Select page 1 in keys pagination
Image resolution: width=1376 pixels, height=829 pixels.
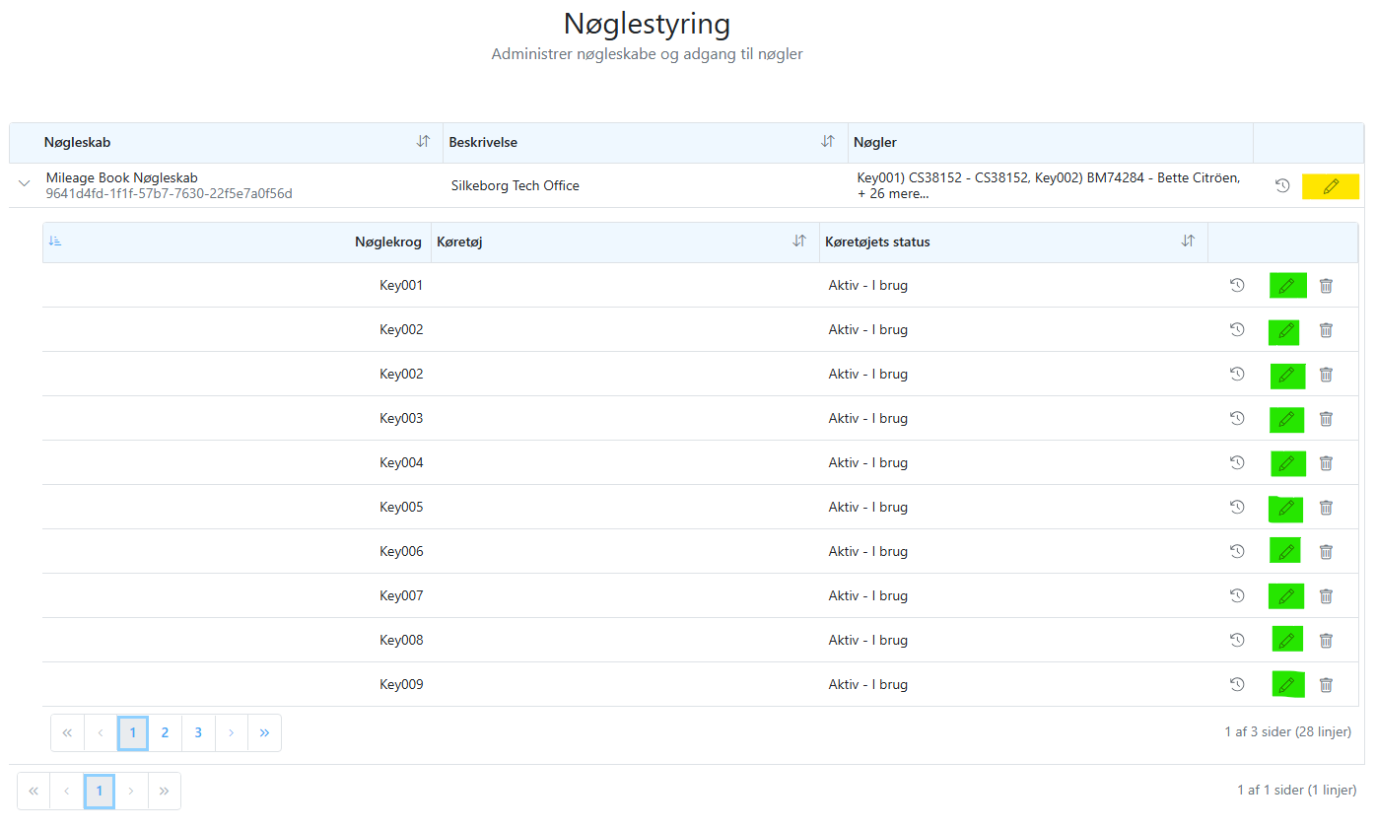[x=133, y=732]
